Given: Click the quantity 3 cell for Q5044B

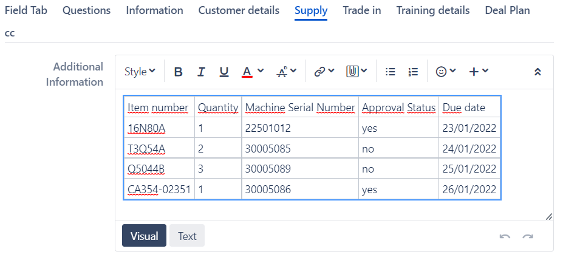Looking at the screenshot, I should (x=218, y=168).
